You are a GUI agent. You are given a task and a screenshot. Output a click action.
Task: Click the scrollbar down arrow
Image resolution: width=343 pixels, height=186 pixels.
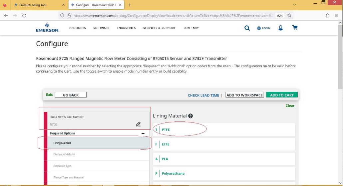tap(340, 183)
